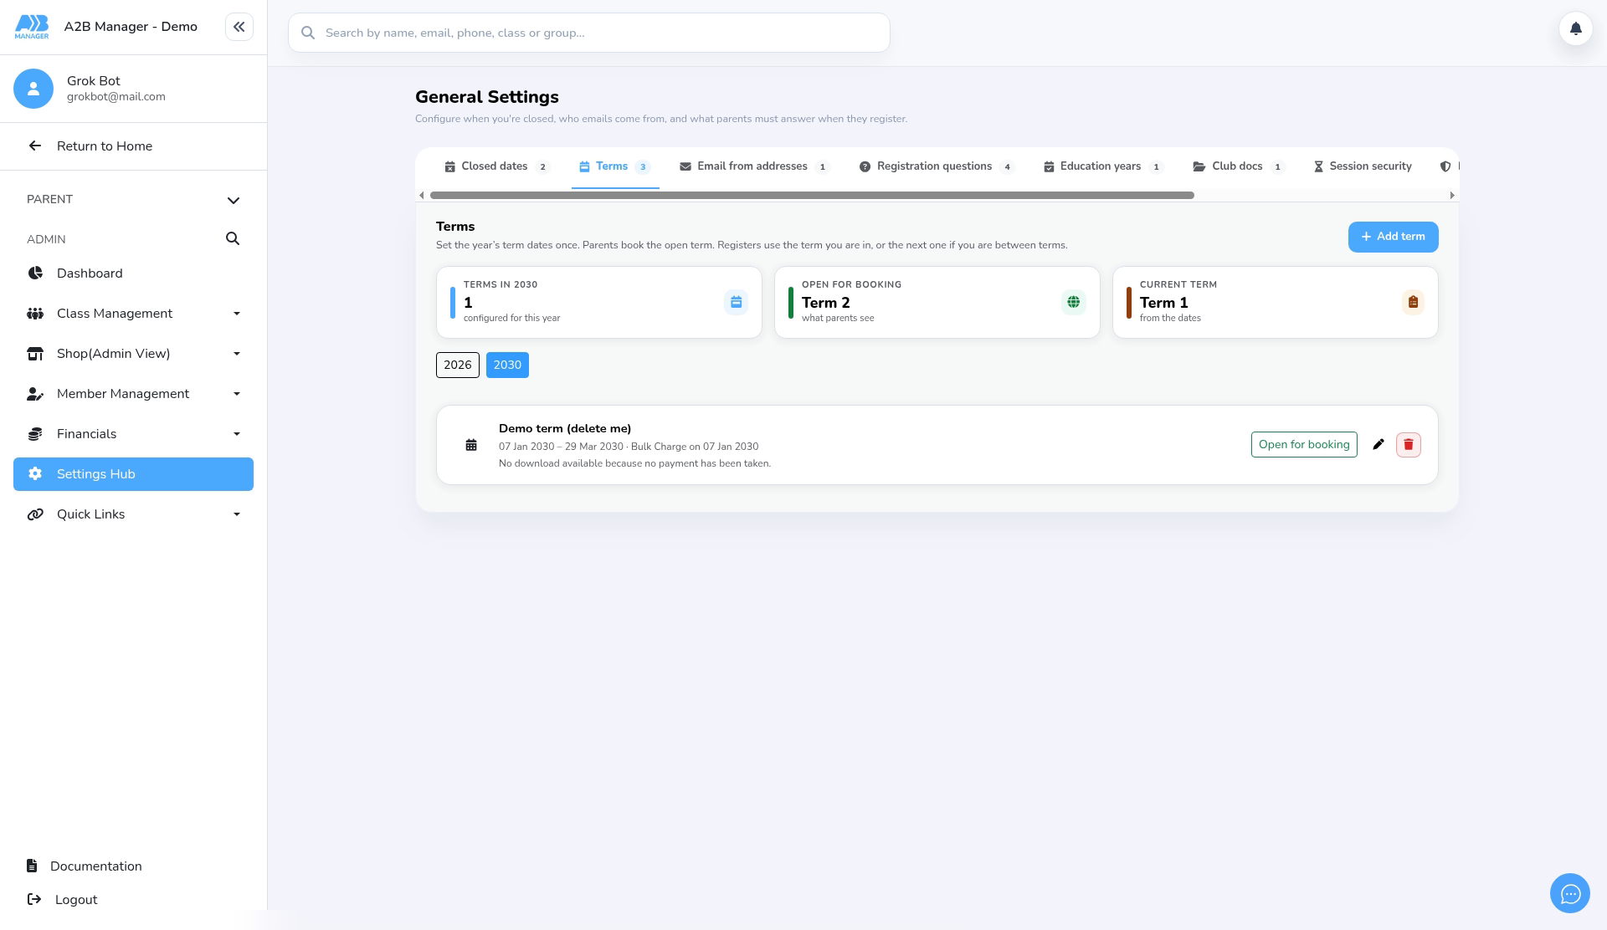The image size is (1607, 930).
Task: Click the tab strip right scroll arrow
Action: (x=1452, y=195)
